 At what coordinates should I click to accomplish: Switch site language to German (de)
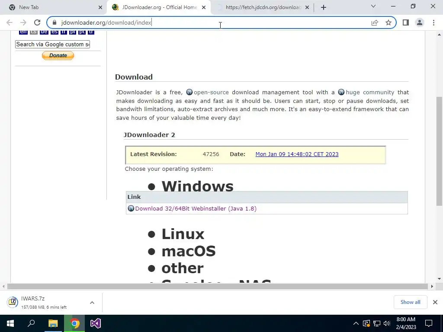(x=44, y=32)
